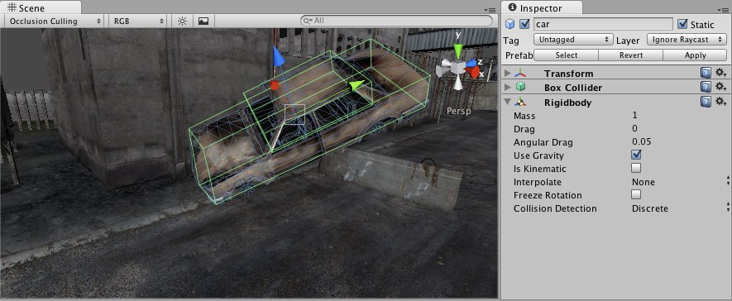This screenshot has height=301, width=732.
Task: Open Box Collider help icon
Action: [706, 87]
